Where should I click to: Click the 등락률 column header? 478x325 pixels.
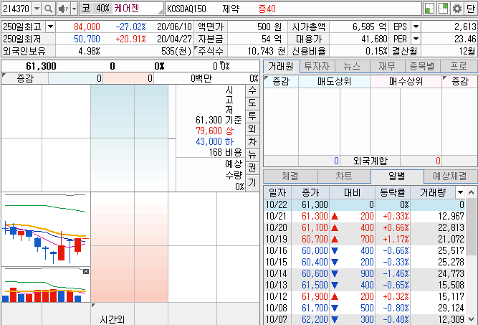[393, 192]
